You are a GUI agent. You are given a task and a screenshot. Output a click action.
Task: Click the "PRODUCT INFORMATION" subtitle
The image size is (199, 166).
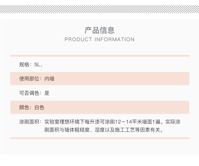[x=99, y=40]
